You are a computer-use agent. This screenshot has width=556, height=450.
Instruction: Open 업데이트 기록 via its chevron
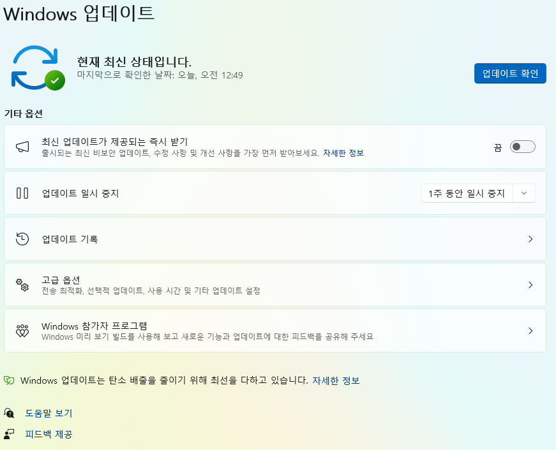[x=530, y=239]
